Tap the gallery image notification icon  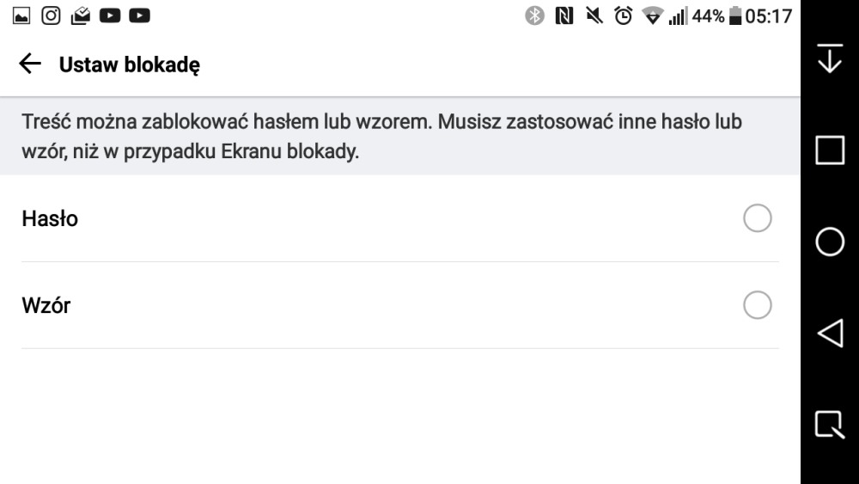point(22,15)
